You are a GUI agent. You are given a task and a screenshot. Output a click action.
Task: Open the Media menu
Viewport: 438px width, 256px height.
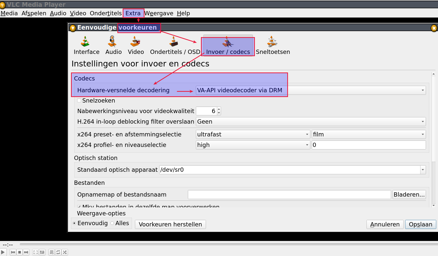9,13
